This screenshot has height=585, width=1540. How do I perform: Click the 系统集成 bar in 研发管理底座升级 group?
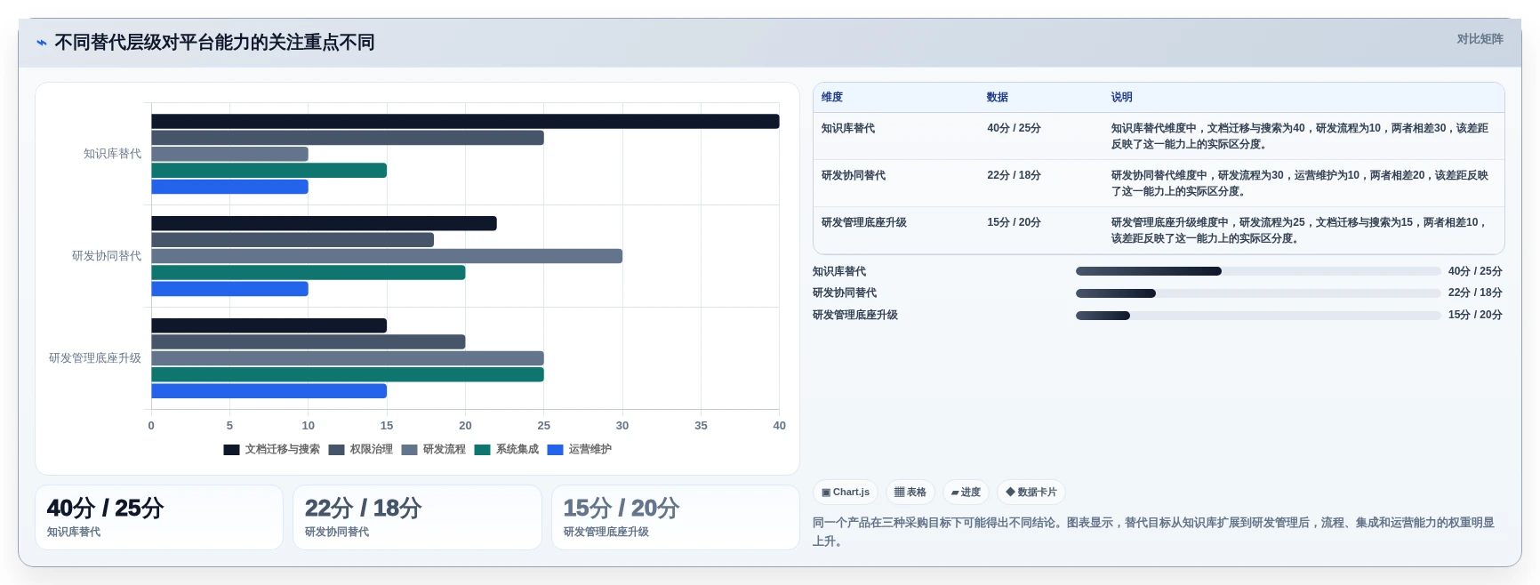pos(348,375)
